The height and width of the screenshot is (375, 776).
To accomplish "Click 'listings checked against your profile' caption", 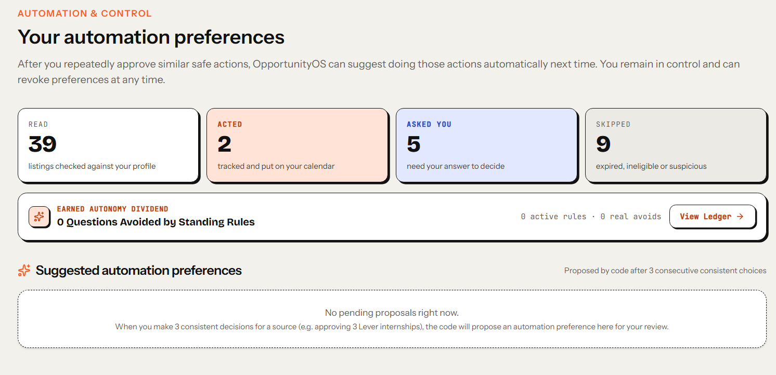I will point(92,166).
